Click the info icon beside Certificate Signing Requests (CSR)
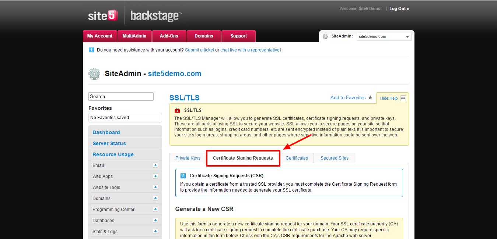This screenshot has width=497, height=239. point(183,176)
